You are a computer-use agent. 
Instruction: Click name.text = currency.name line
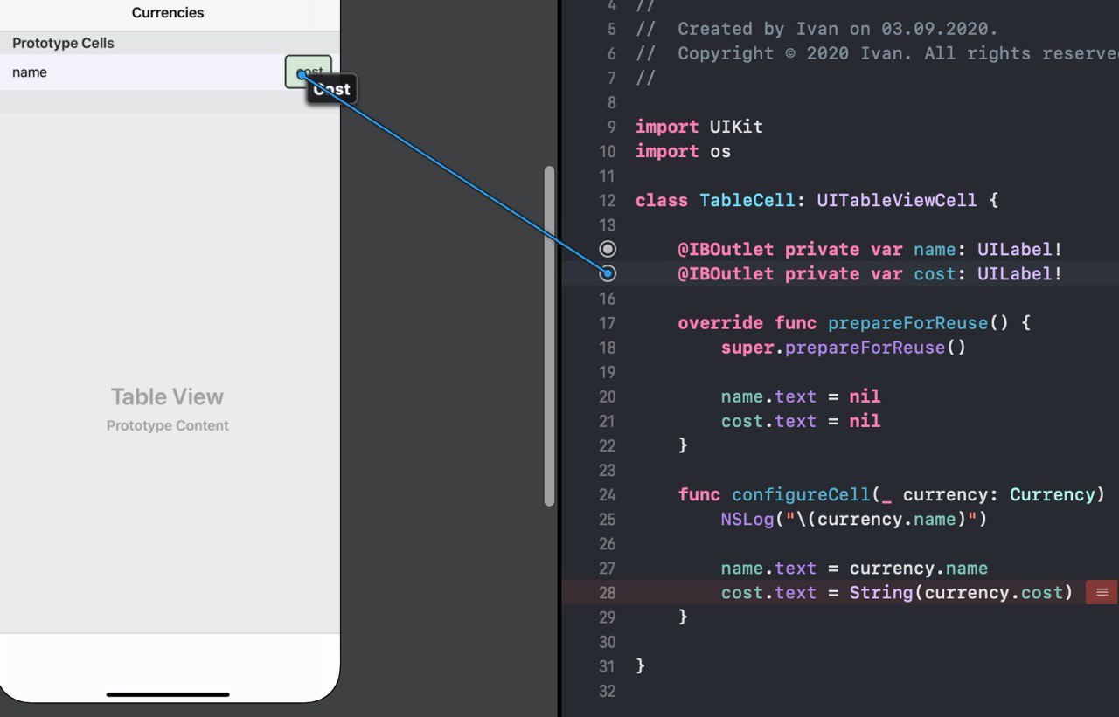pos(854,568)
